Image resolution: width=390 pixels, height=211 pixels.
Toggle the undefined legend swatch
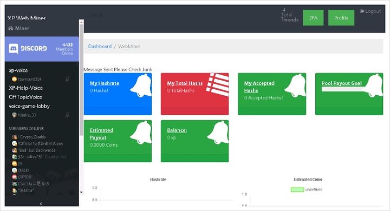297,189
